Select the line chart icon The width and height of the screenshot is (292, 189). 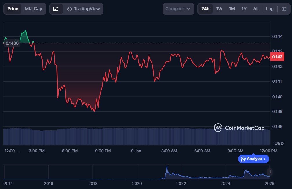tap(56, 9)
